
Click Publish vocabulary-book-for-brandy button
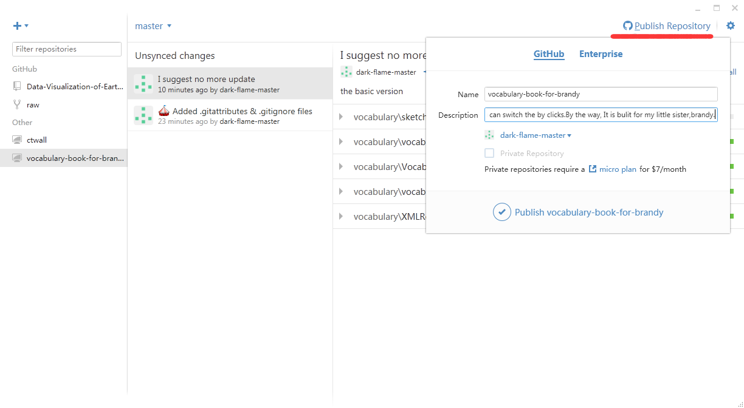578,212
